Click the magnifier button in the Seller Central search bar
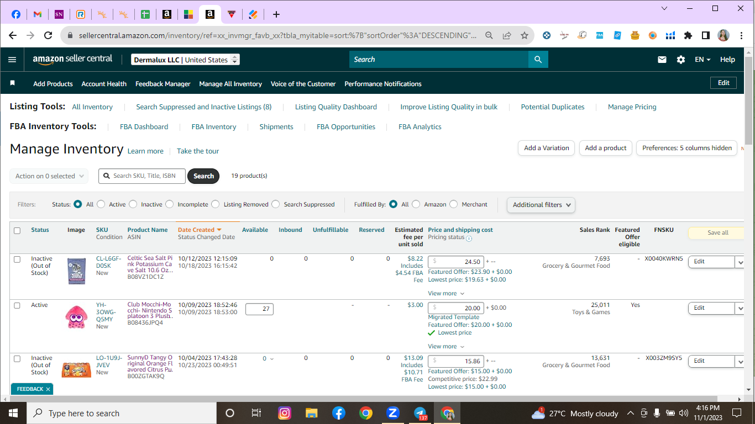This screenshot has height=424, width=755. [538, 60]
